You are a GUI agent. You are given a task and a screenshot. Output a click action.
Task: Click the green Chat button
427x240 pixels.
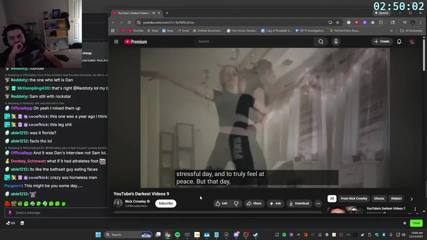[x=416, y=223]
